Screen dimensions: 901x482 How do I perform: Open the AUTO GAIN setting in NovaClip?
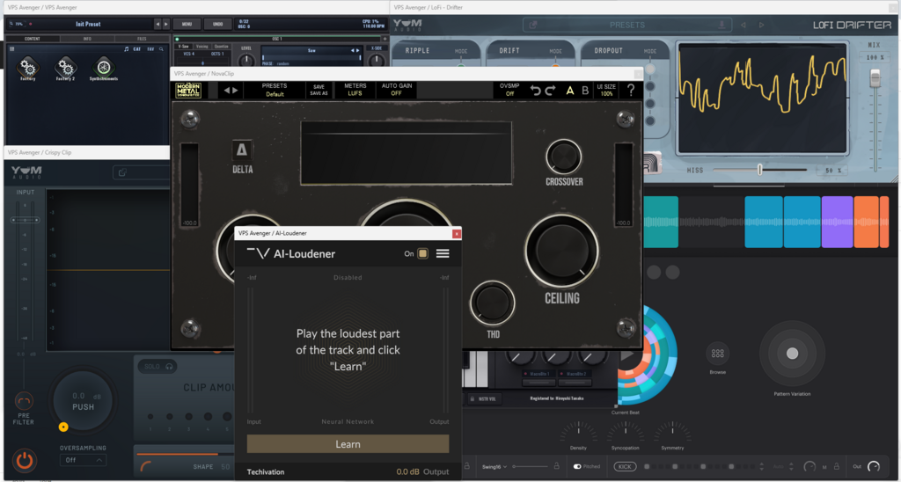pyautogui.click(x=396, y=90)
